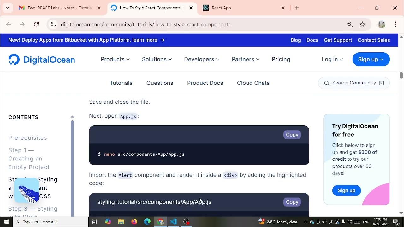
Task: Open the screen recorder taskbar icon
Action: 187,222
